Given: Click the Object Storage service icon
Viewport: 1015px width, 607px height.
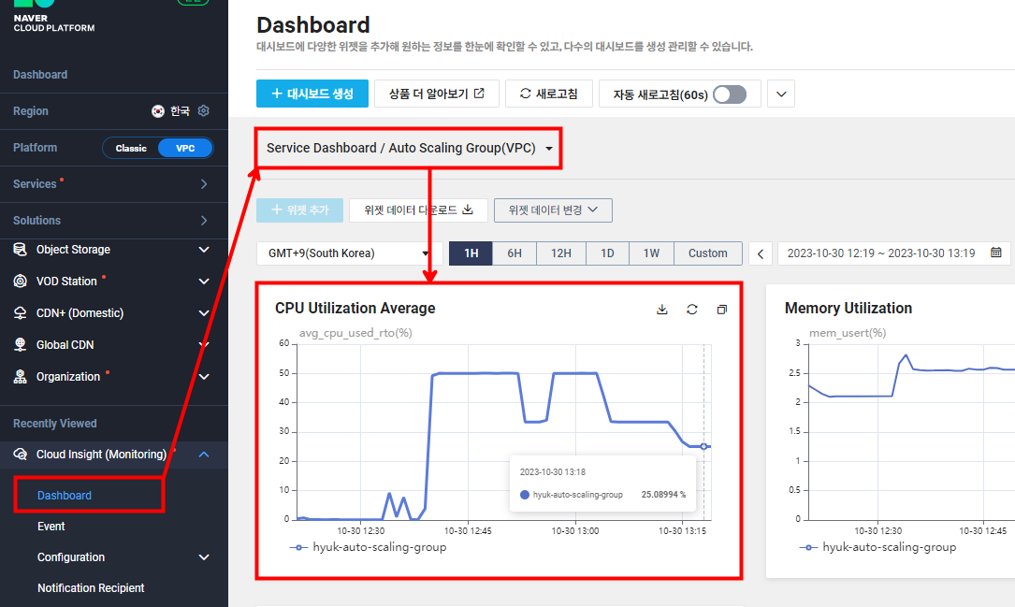Looking at the screenshot, I should [x=20, y=250].
